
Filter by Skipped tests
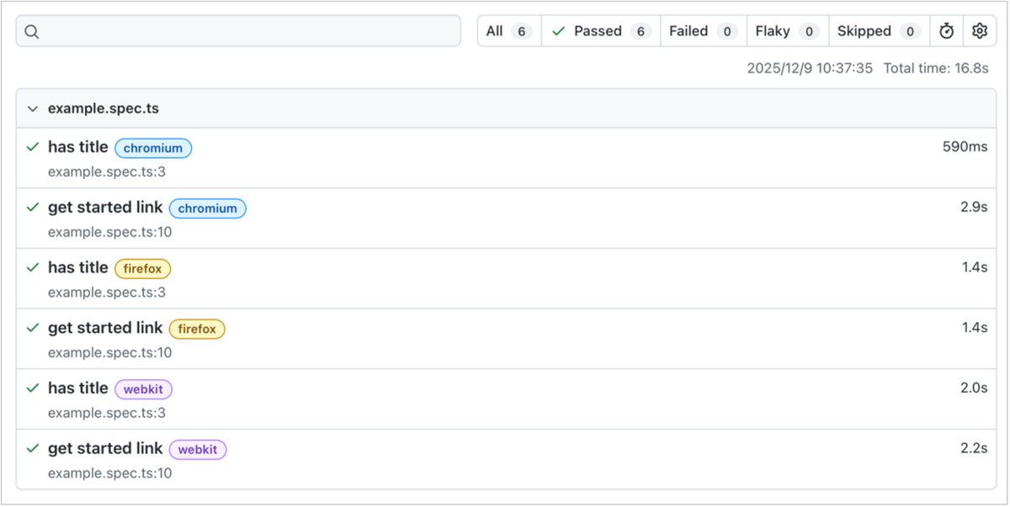tap(879, 31)
